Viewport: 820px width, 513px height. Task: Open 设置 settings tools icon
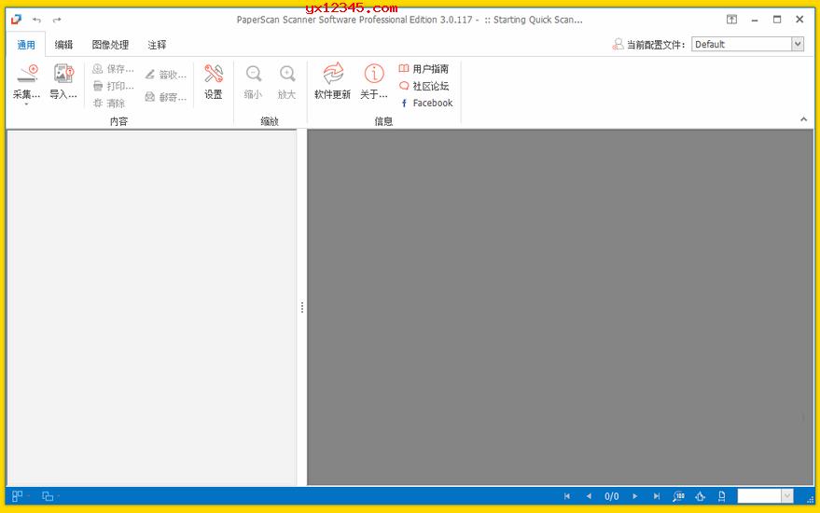[214, 75]
